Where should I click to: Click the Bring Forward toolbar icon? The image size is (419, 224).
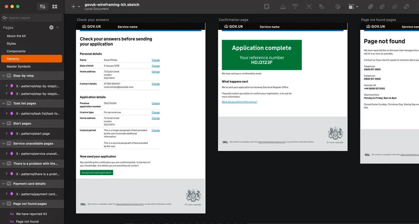coord(283,6)
